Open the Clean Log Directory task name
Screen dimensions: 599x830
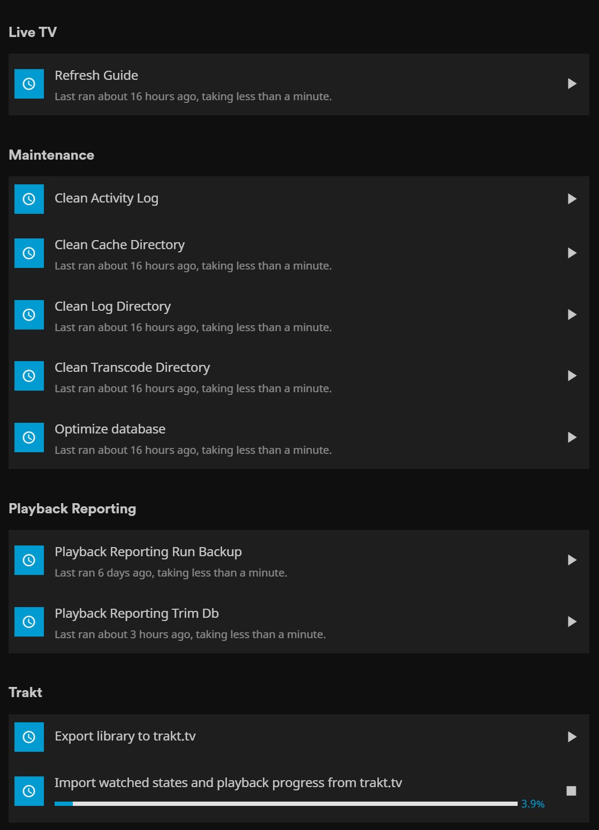click(x=112, y=306)
